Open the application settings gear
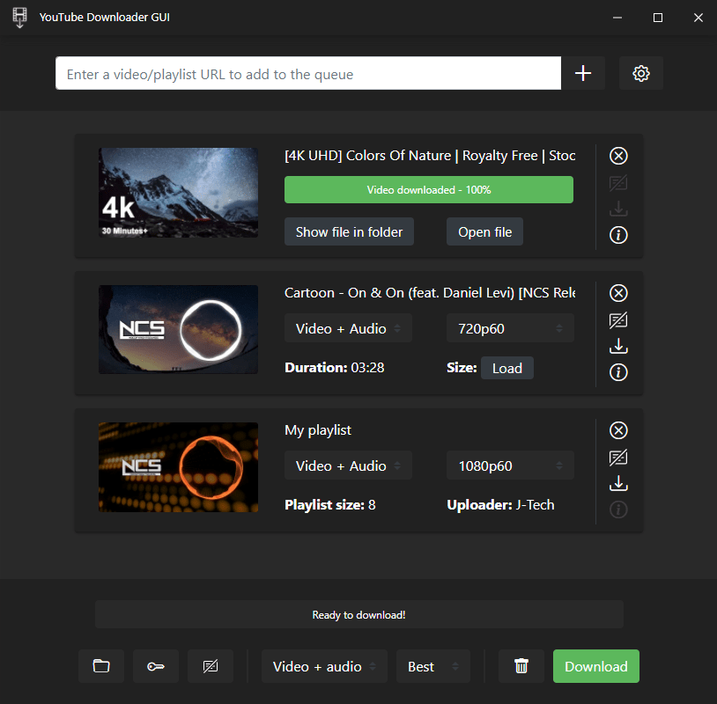 [640, 73]
